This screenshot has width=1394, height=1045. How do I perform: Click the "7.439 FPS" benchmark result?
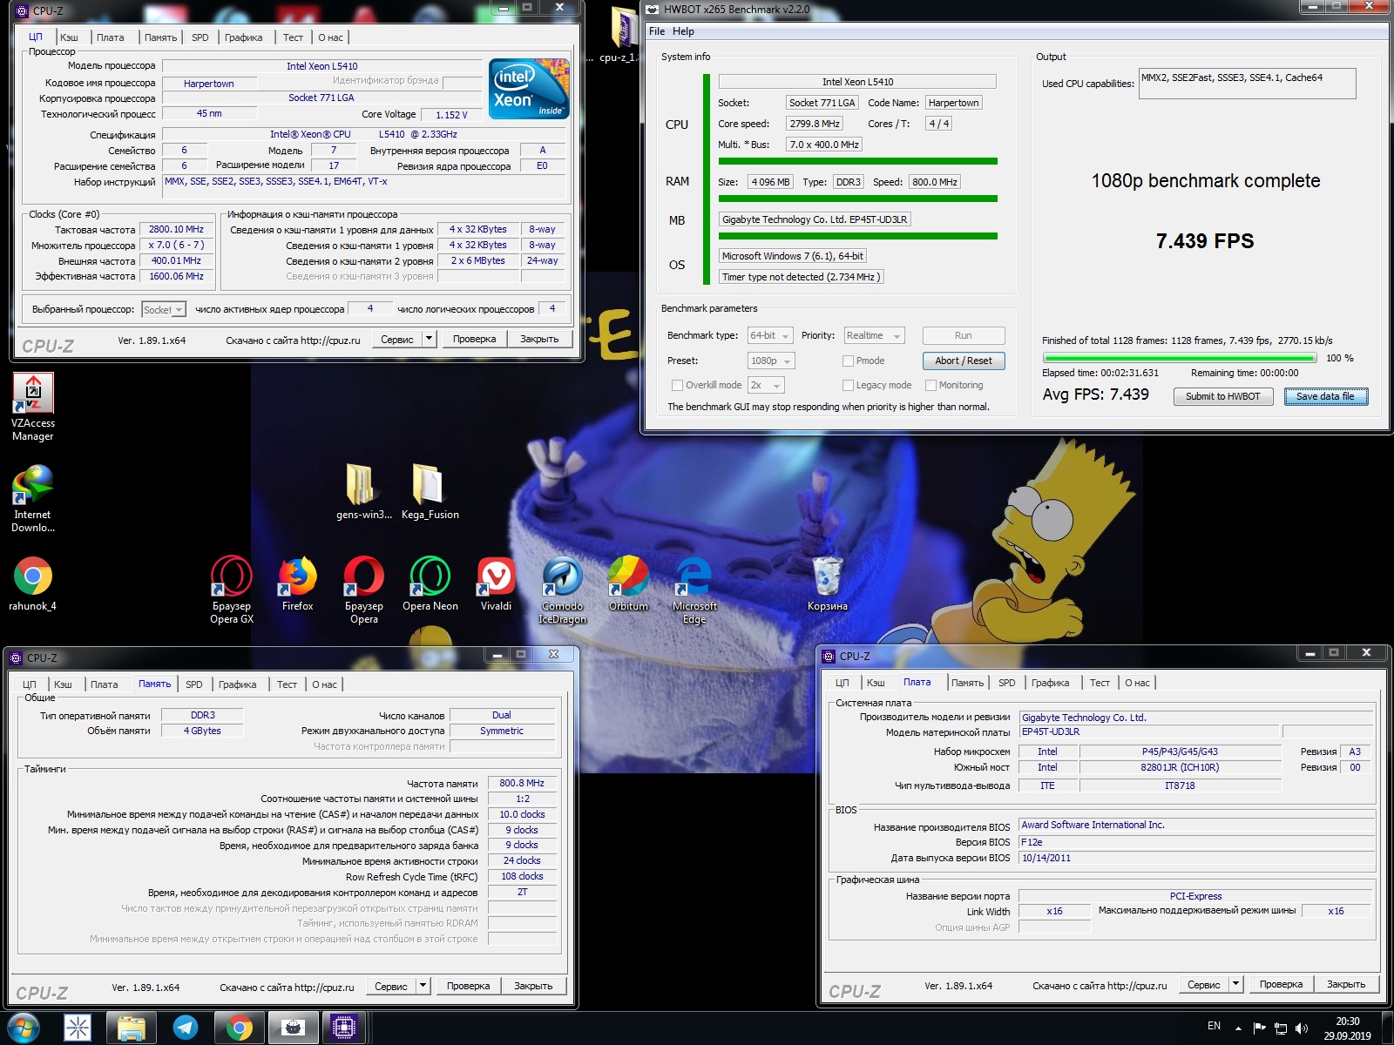click(1205, 241)
